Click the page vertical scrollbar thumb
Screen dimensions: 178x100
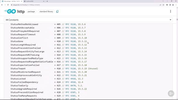177,19
